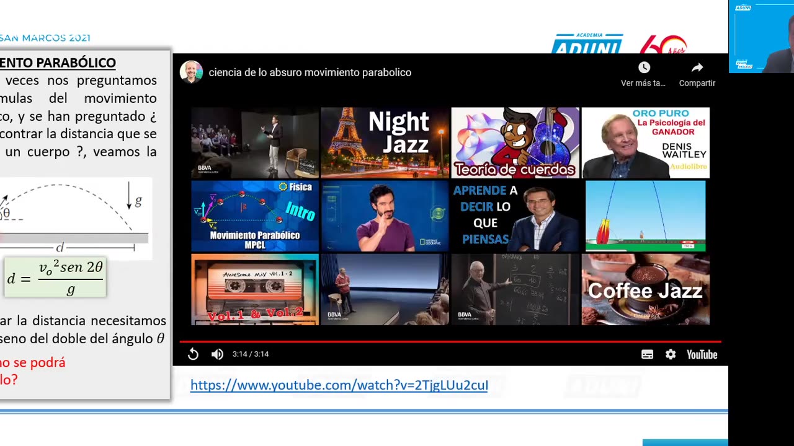Open the video settings gear

pyautogui.click(x=671, y=354)
